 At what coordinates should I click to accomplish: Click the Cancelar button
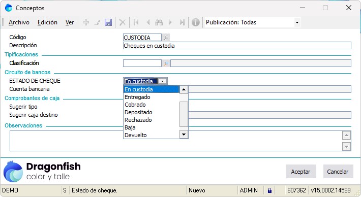tap(338, 172)
